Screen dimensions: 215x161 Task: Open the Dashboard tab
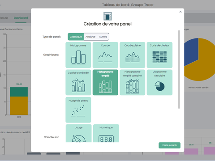pos(21,18)
